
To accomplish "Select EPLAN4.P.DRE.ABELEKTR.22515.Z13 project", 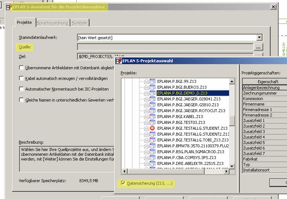I will point(190,163).
